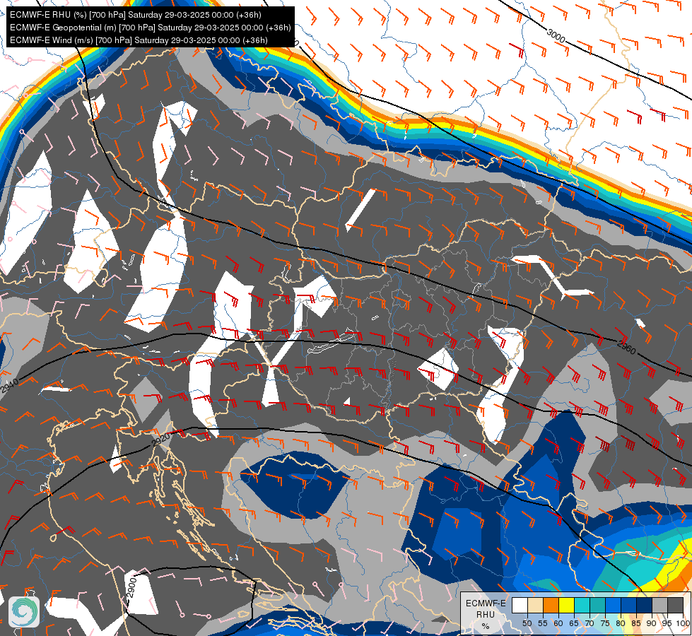Click the legend tick value 65
This screenshot has width=692, height=636.
coord(574,623)
